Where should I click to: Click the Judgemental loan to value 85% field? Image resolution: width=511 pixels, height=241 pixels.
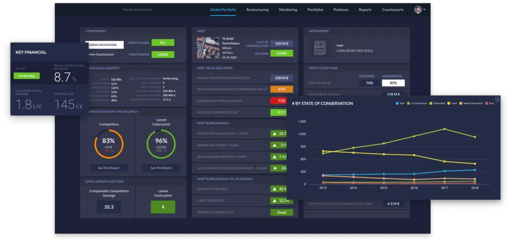point(393,83)
